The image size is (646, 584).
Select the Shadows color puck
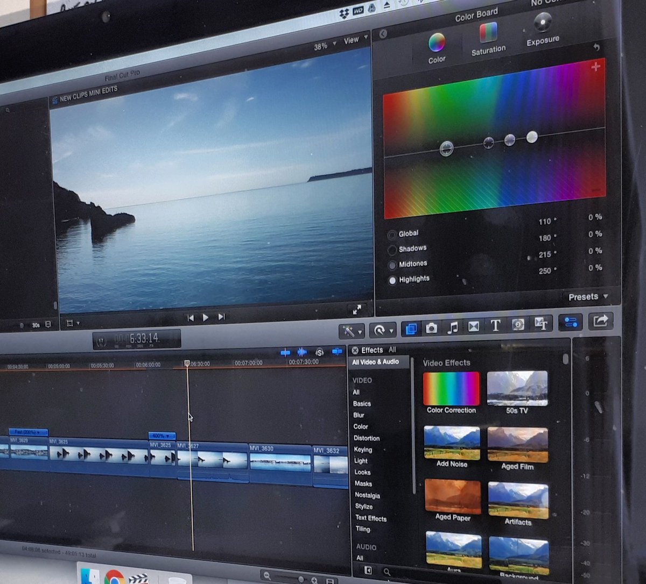pos(488,143)
